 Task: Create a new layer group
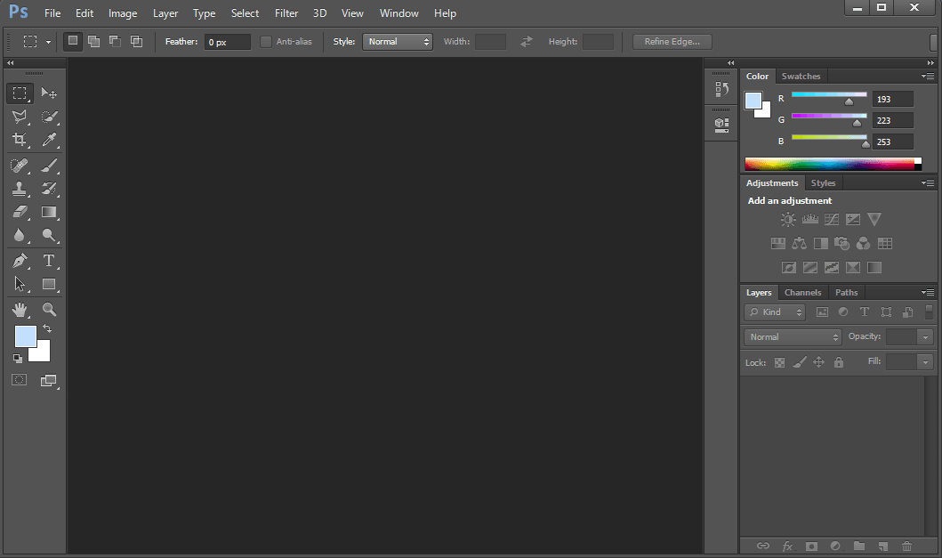click(x=859, y=546)
